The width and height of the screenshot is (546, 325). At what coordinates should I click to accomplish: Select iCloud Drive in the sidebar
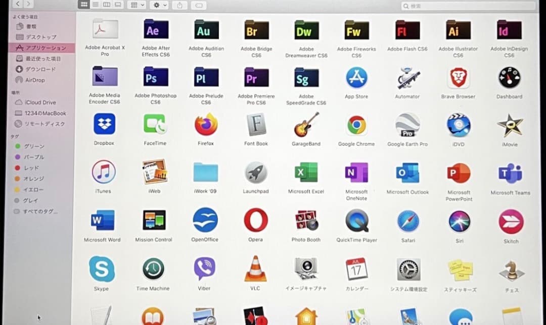40,102
